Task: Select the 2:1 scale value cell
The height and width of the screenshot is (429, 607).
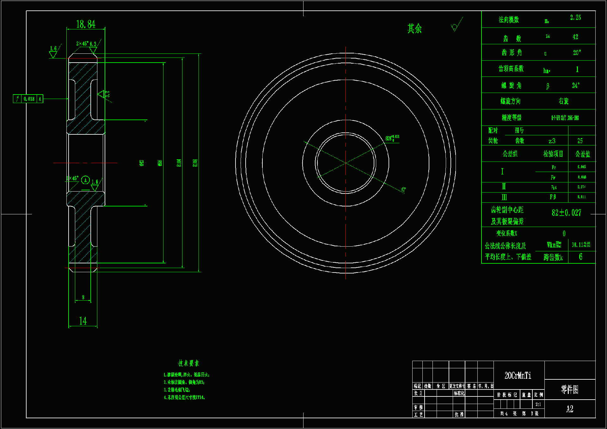Action: click(x=538, y=404)
